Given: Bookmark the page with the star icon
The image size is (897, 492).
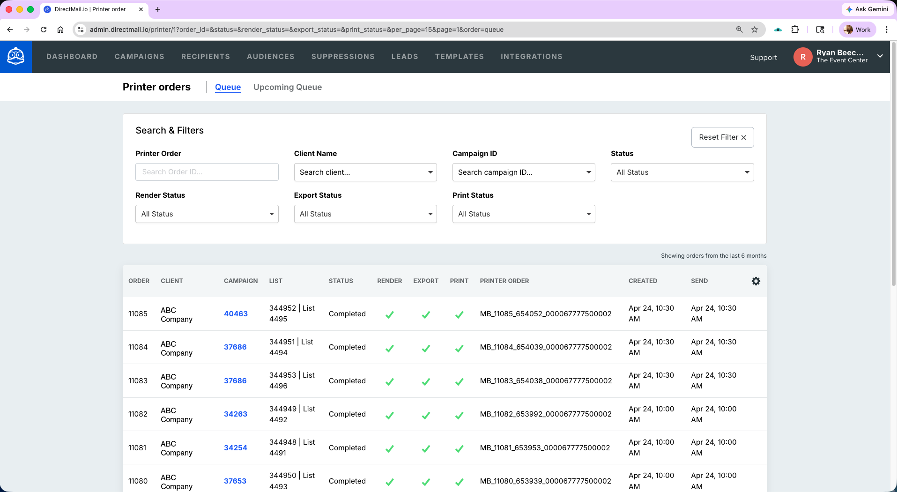Looking at the screenshot, I should click(x=755, y=29).
